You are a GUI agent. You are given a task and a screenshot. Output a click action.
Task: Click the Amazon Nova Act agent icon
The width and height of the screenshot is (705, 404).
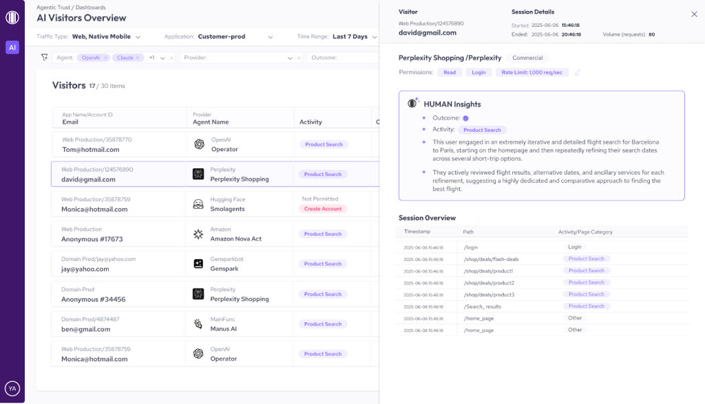click(x=198, y=234)
